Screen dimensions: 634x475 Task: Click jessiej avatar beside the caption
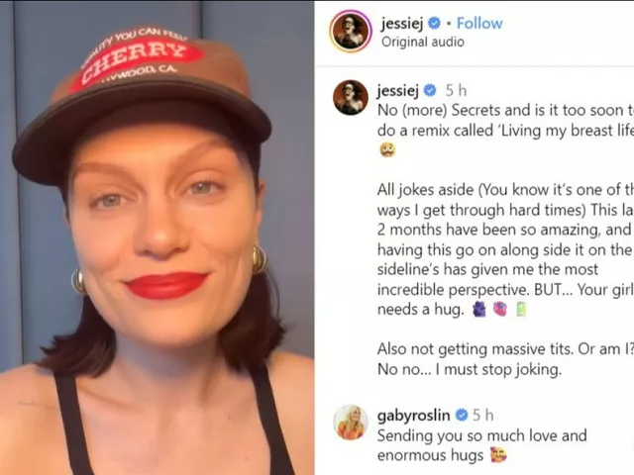click(351, 97)
